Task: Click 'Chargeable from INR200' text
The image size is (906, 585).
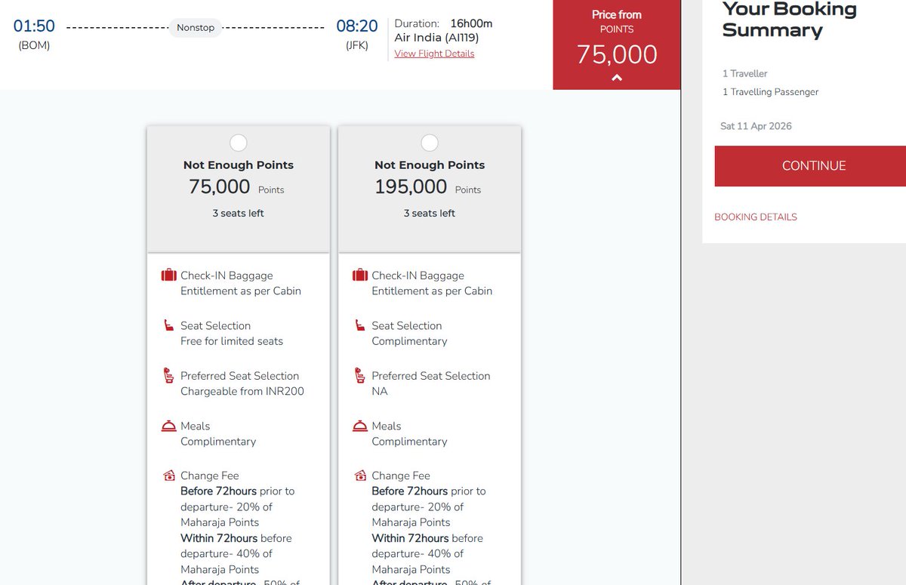Action: point(242,391)
